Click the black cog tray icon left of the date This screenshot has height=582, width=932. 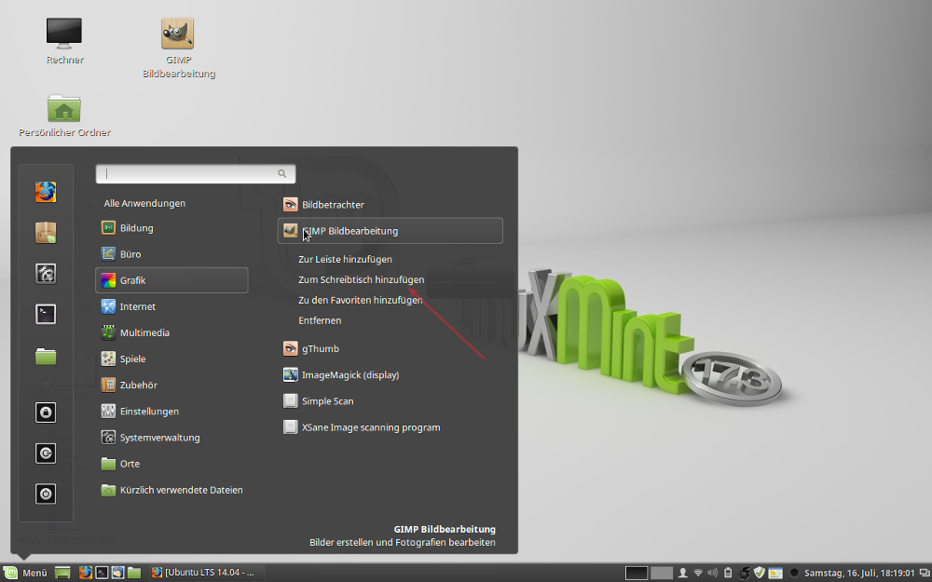pos(793,573)
